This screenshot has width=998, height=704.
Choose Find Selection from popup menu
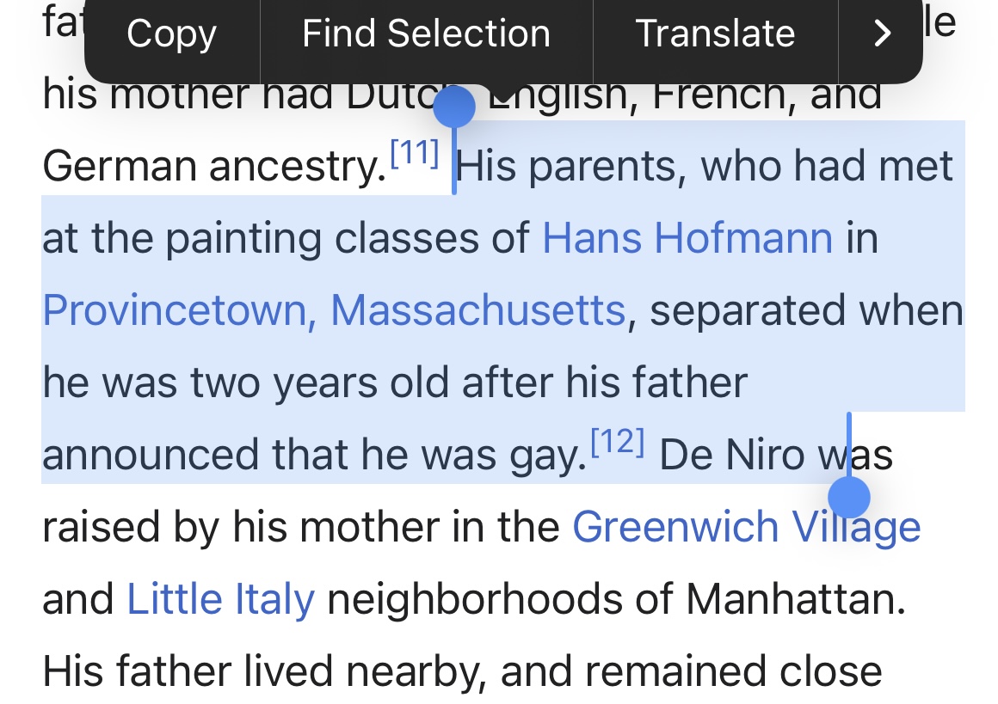(x=426, y=34)
